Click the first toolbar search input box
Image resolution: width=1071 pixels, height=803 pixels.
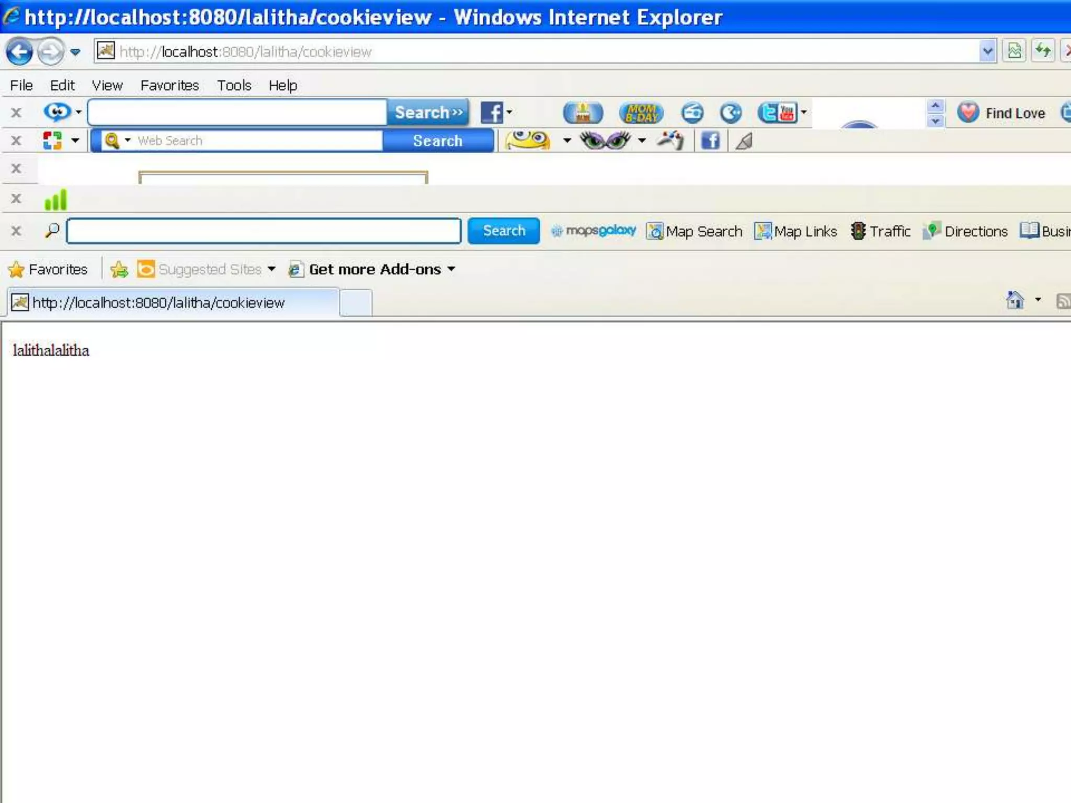coord(237,112)
